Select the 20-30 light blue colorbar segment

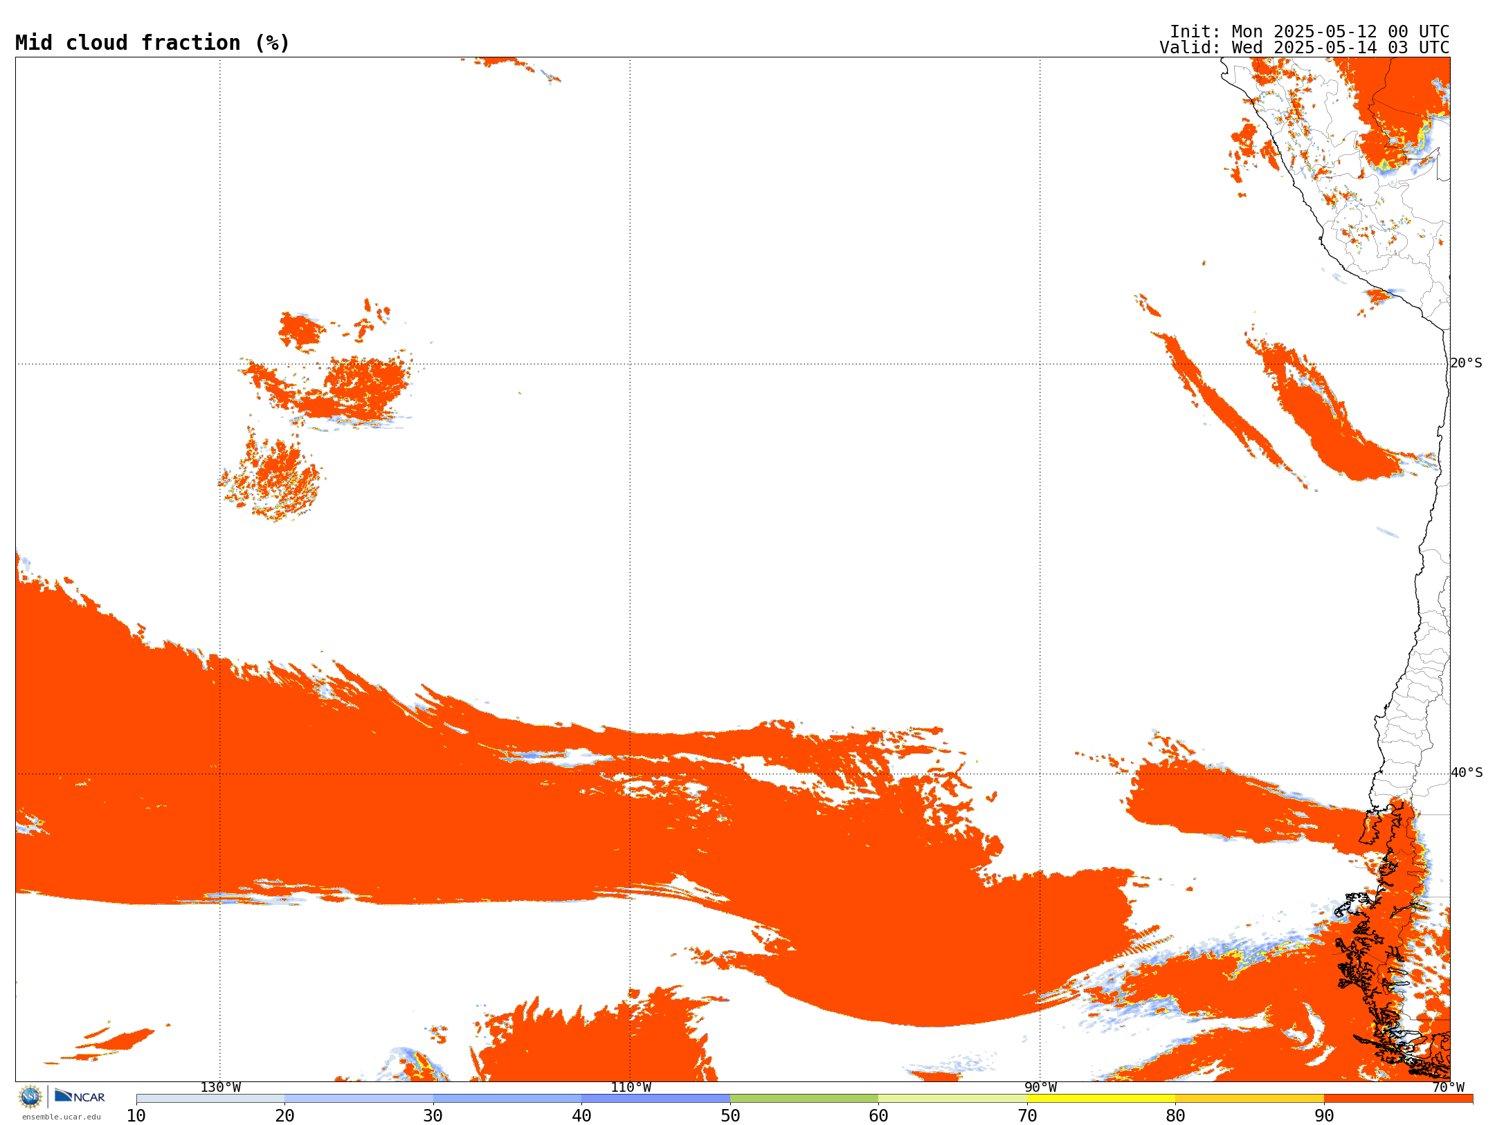tap(359, 1099)
